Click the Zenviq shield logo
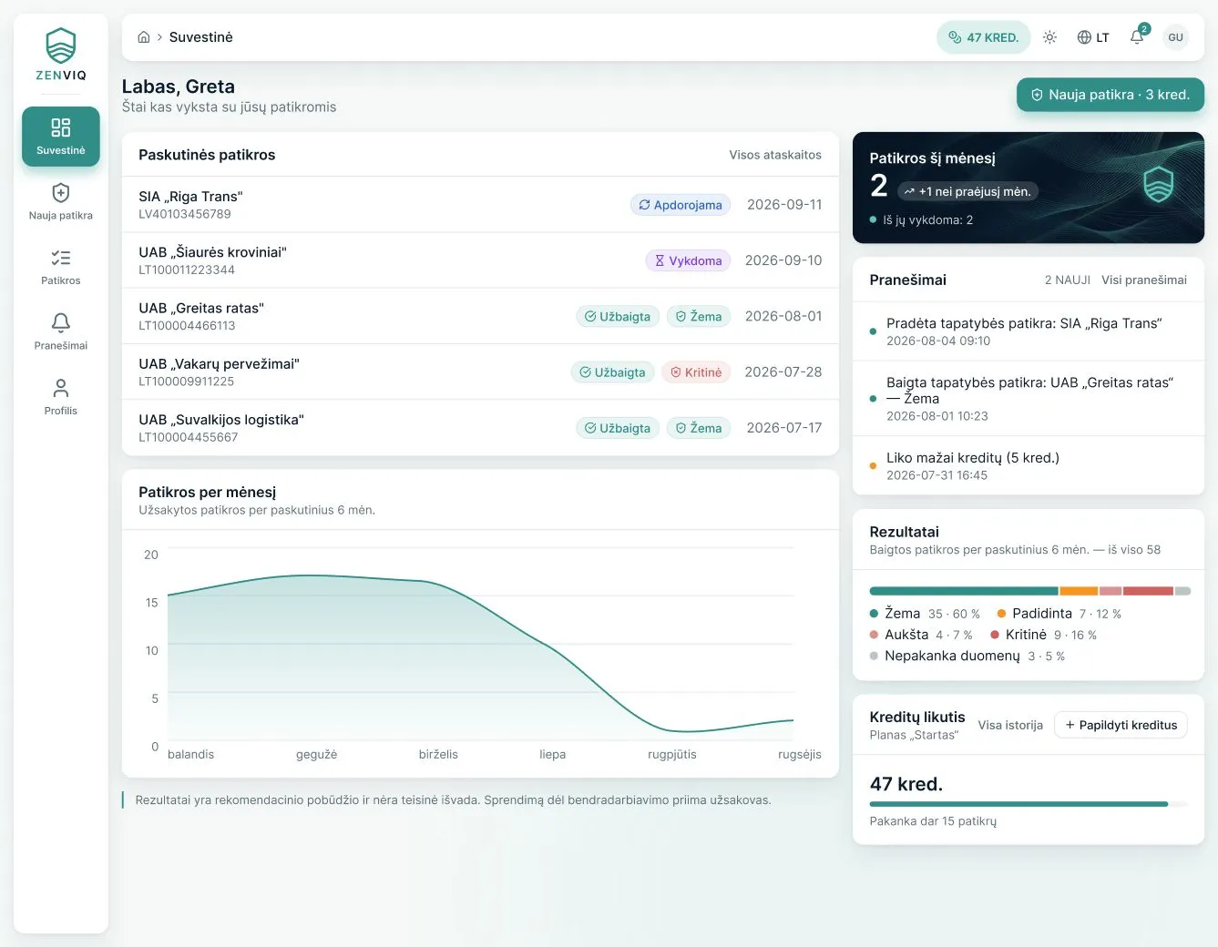 click(x=61, y=46)
